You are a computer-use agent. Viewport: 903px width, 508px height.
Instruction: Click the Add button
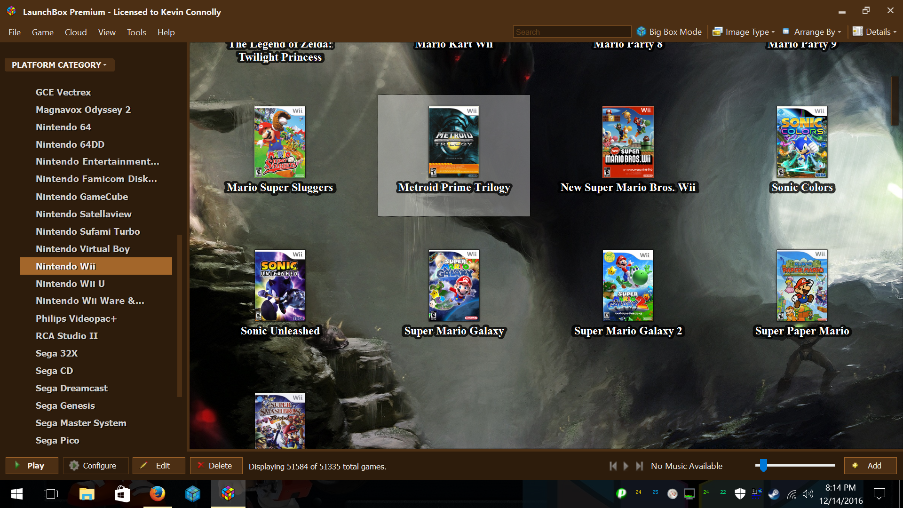pos(870,466)
